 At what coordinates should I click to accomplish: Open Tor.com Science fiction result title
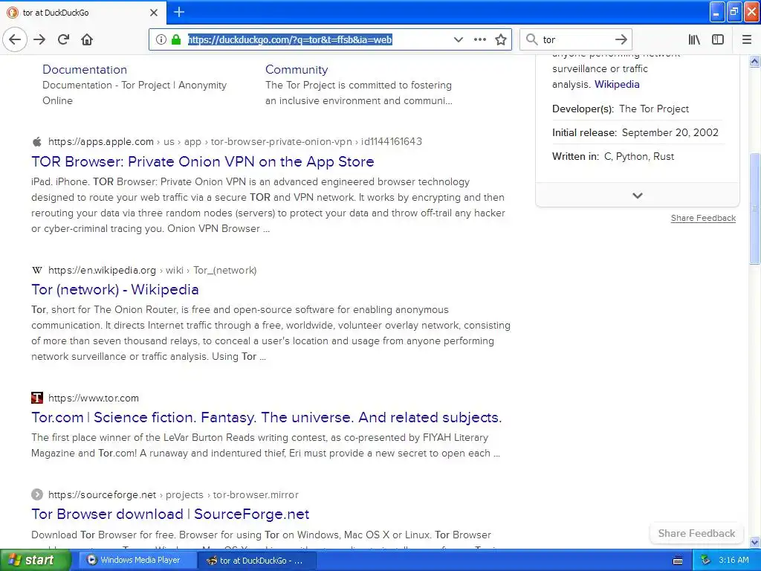(x=267, y=418)
